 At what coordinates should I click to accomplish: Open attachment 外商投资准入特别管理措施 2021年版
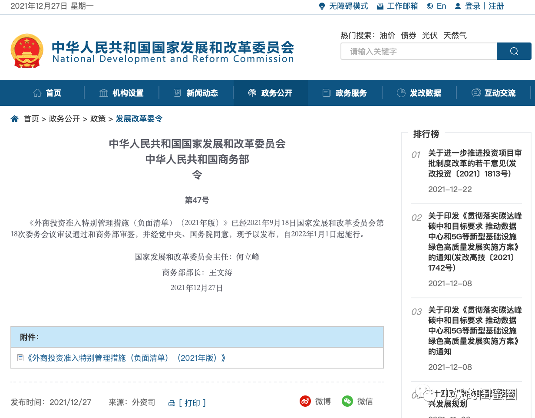pos(126,358)
